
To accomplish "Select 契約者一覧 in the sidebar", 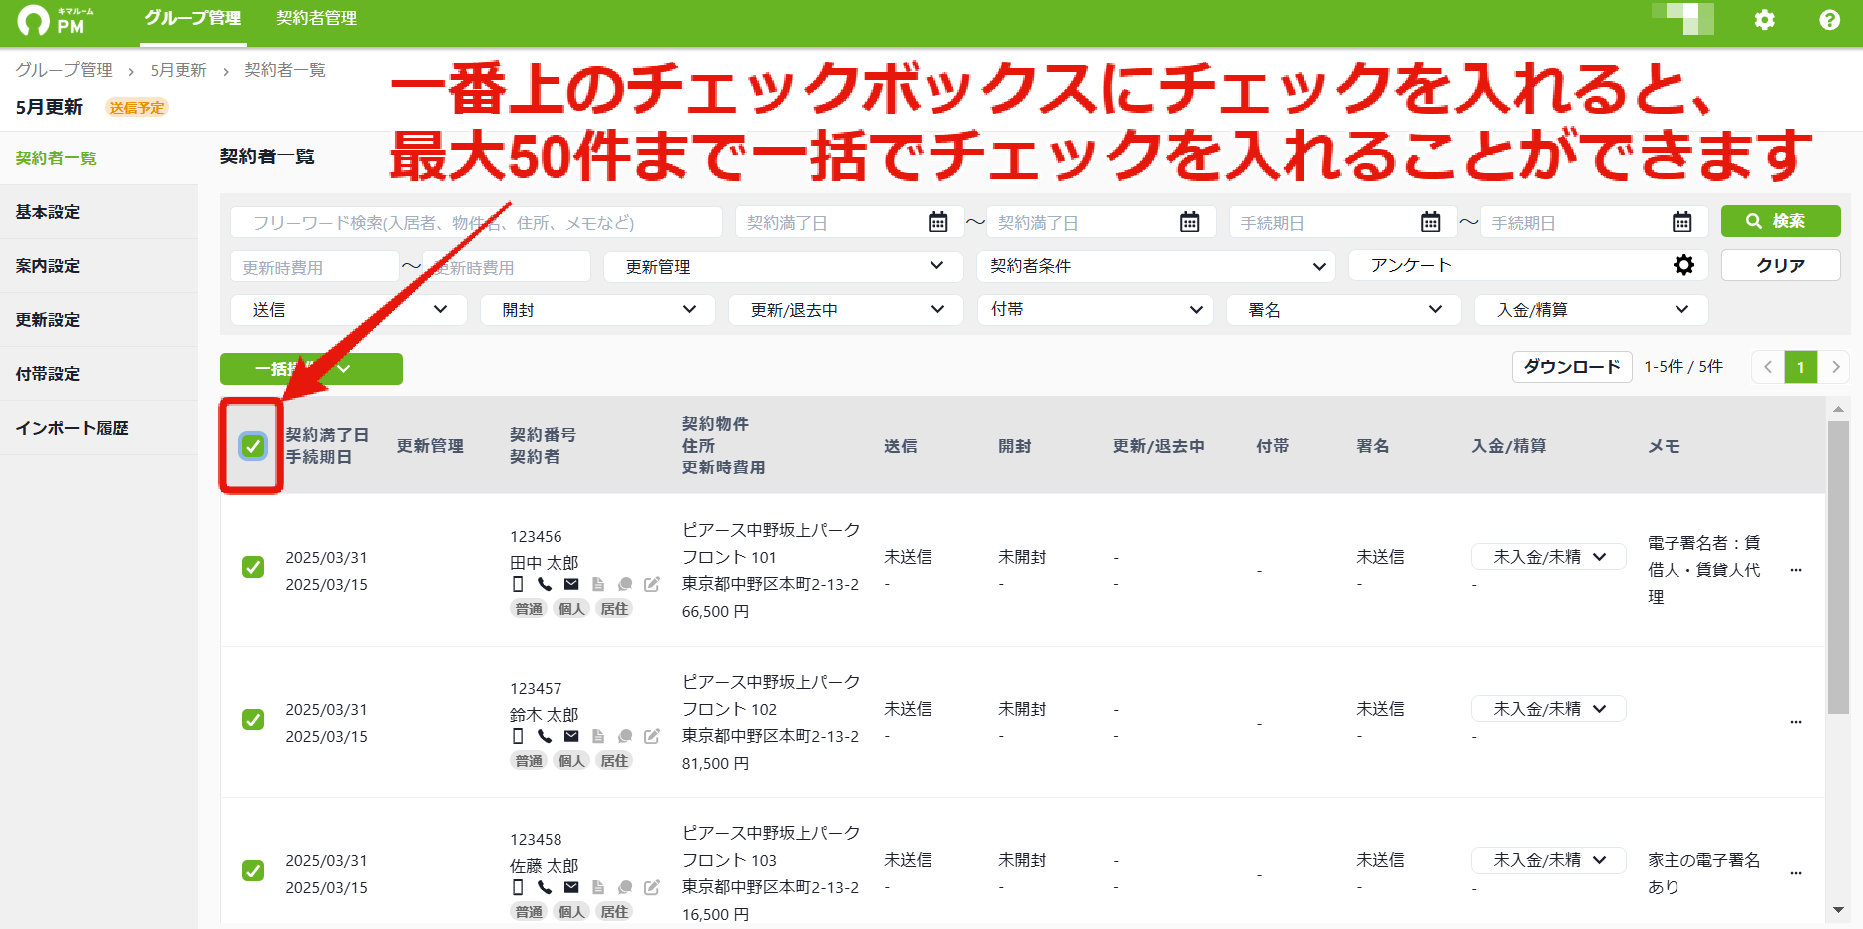I will (99, 158).
